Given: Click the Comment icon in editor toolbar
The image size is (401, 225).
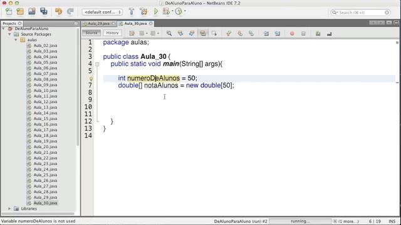Looking at the screenshot, I should (x=318, y=33).
